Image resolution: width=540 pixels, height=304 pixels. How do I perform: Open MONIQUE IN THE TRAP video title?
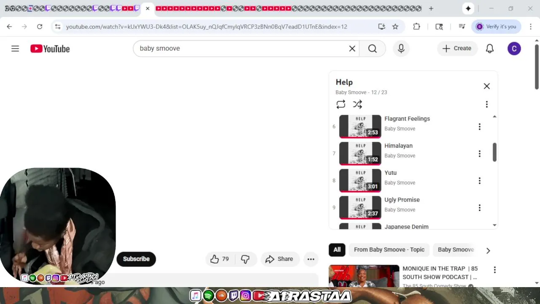pos(440,273)
